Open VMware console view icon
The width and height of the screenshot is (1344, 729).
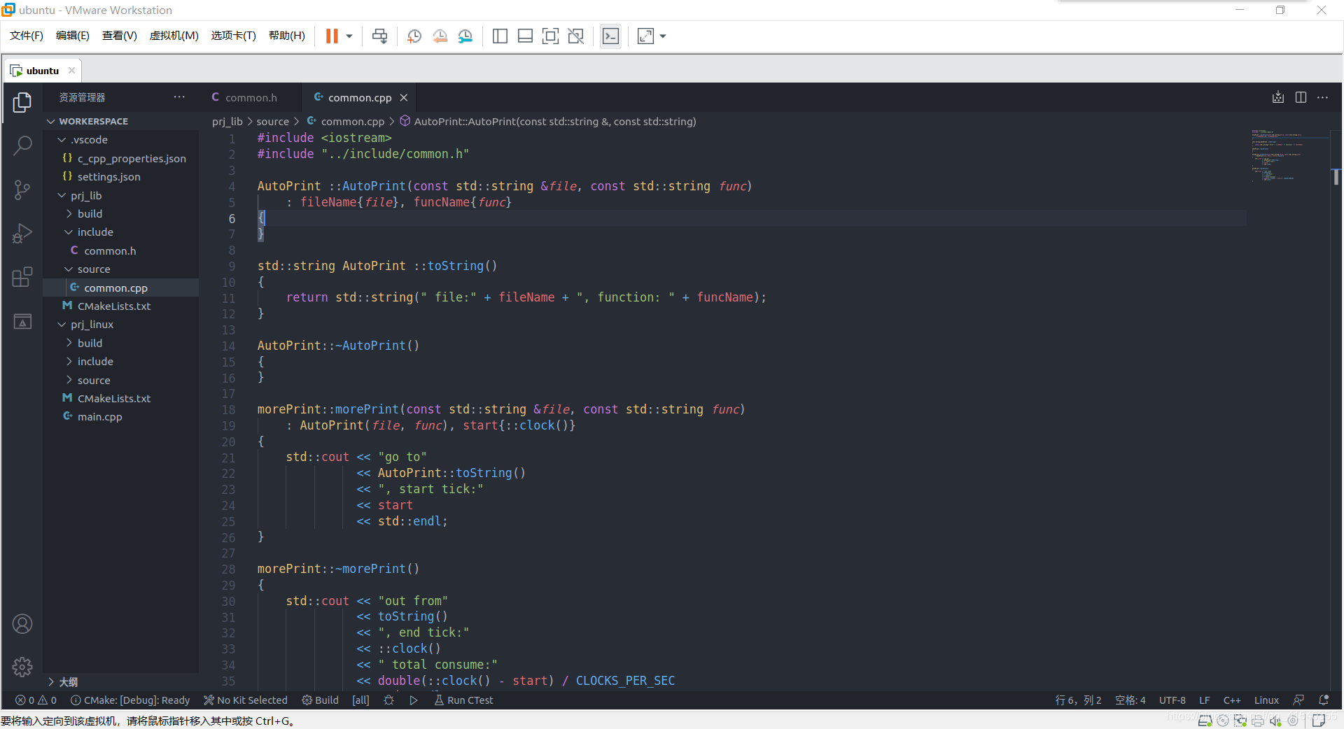(x=610, y=36)
